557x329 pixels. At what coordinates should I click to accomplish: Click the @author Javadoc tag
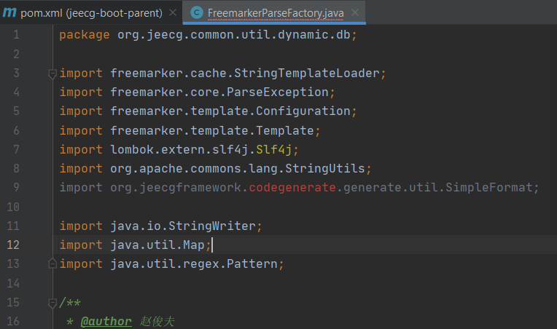(x=106, y=321)
